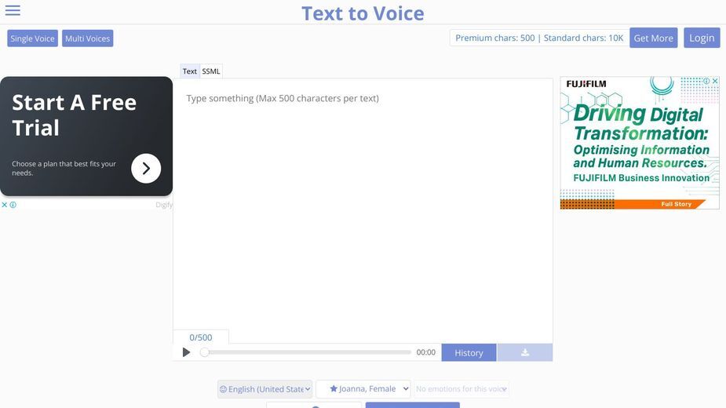This screenshot has height=408, width=726.
Task: Open the History panel
Action: tap(469, 352)
